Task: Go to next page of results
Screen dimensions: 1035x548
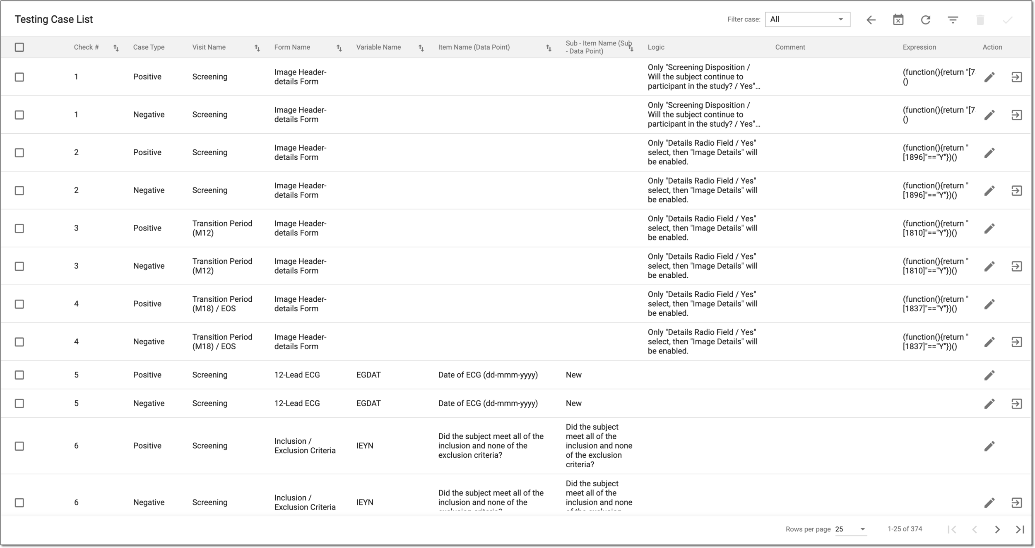Action: pyautogui.click(x=997, y=529)
